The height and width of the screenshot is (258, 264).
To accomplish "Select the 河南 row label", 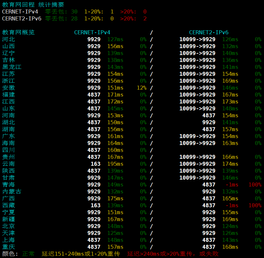I will point(9,115).
